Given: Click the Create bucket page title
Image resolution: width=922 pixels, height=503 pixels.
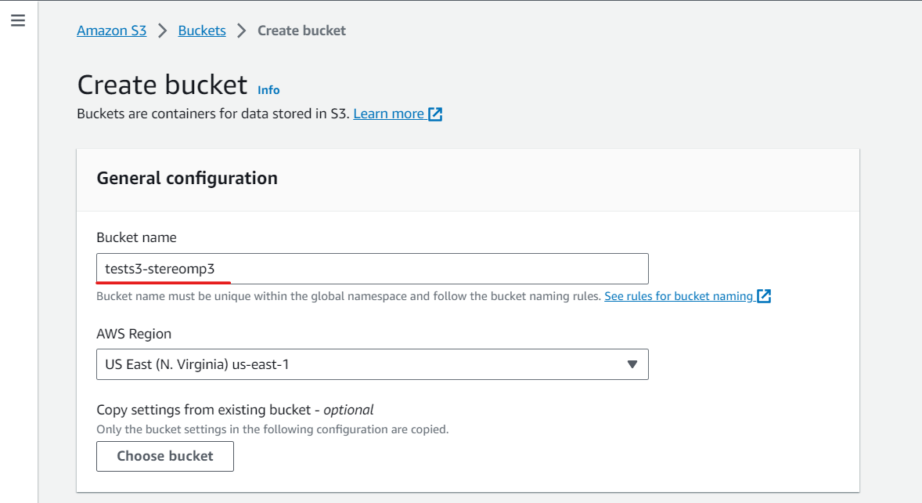Looking at the screenshot, I should click(x=162, y=85).
